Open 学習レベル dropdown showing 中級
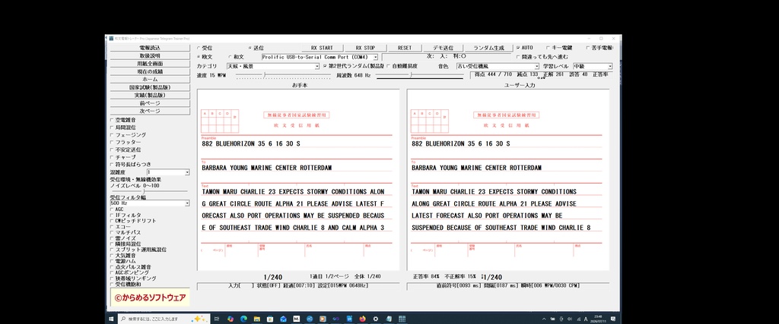This screenshot has width=779, height=324. tap(592, 66)
